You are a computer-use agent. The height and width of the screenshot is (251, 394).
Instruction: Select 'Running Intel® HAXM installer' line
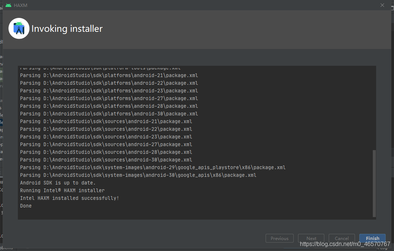tap(62, 190)
